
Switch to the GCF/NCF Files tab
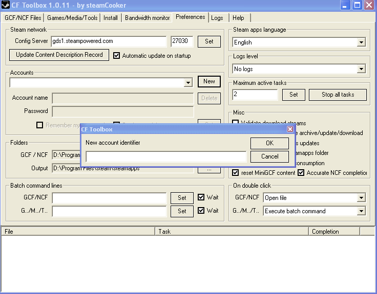pos(23,18)
